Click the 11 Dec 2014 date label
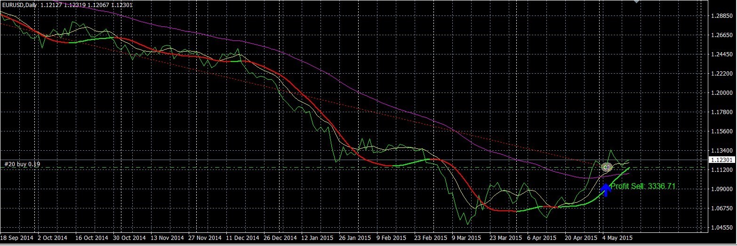 [x=243, y=238]
